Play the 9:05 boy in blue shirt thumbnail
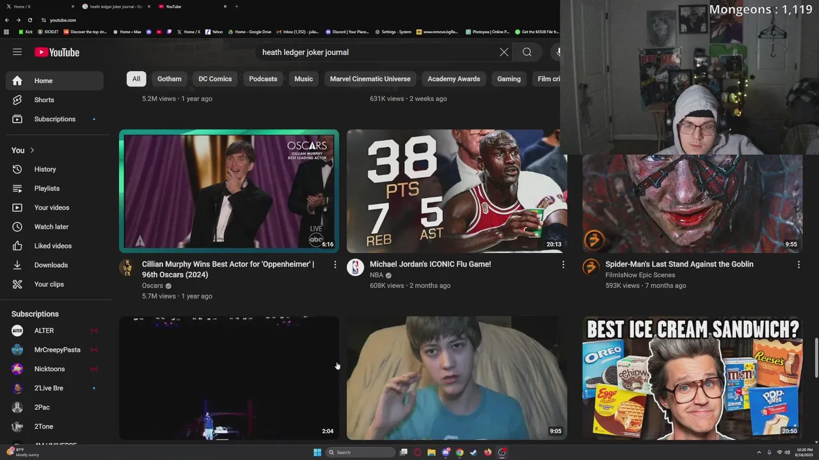Viewport: 819px width, 460px height. [x=457, y=379]
